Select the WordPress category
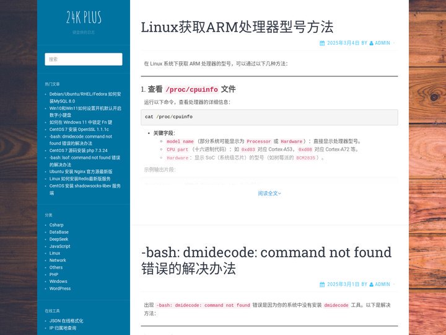Image resolution: width=446 pixels, height=335 pixels. pos(60,288)
